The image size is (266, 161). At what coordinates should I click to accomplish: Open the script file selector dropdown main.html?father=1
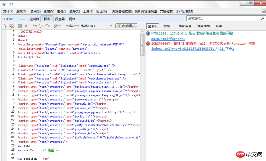(89, 26)
